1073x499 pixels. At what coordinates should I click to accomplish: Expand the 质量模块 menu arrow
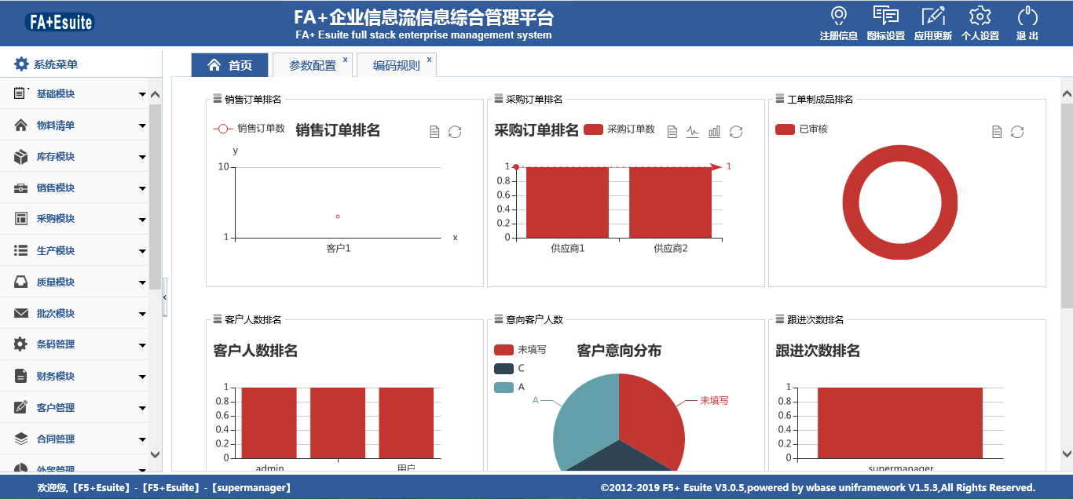[x=142, y=282]
